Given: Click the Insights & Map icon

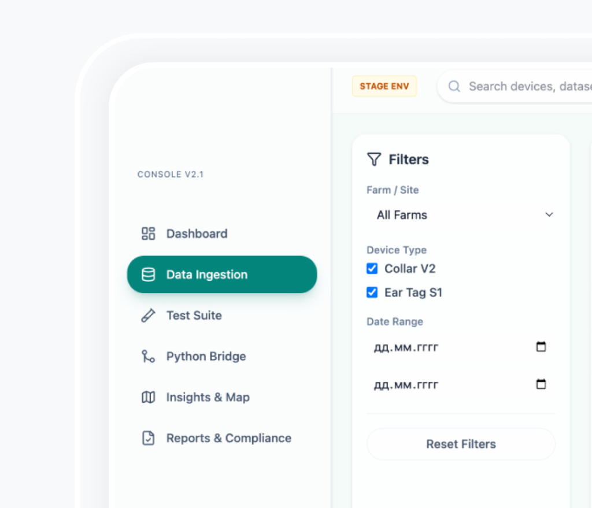Looking at the screenshot, I should pos(149,398).
